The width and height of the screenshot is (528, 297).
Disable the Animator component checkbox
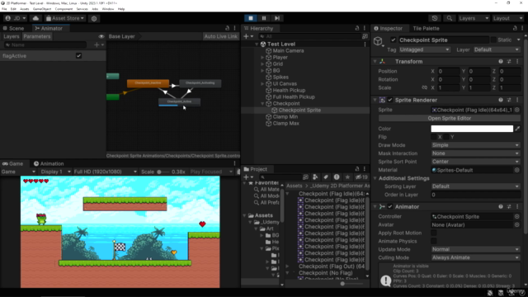390,207
